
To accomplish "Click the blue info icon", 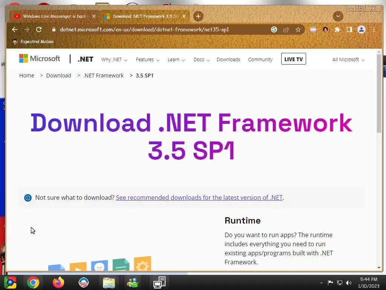I will tap(28, 198).
